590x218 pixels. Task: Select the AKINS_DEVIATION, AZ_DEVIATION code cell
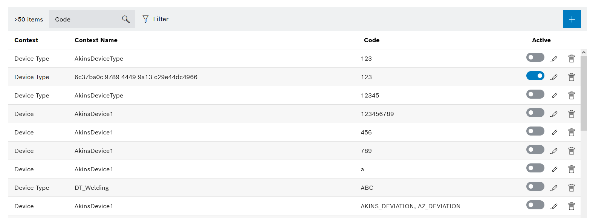coord(411,206)
